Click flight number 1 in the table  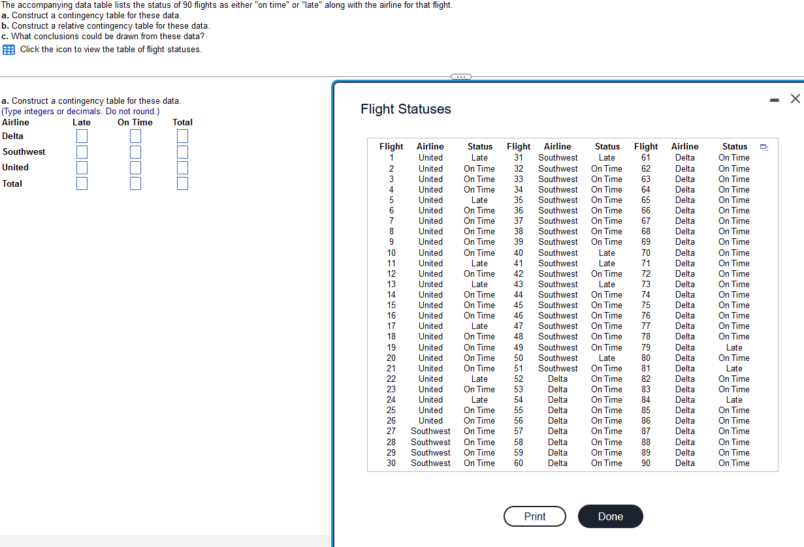click(391, 157)
